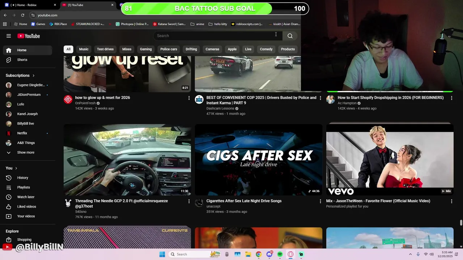Open Eugene DingleBe... subscription channel
Viewport: 463px width, 260px height.
tap(27, 85)
